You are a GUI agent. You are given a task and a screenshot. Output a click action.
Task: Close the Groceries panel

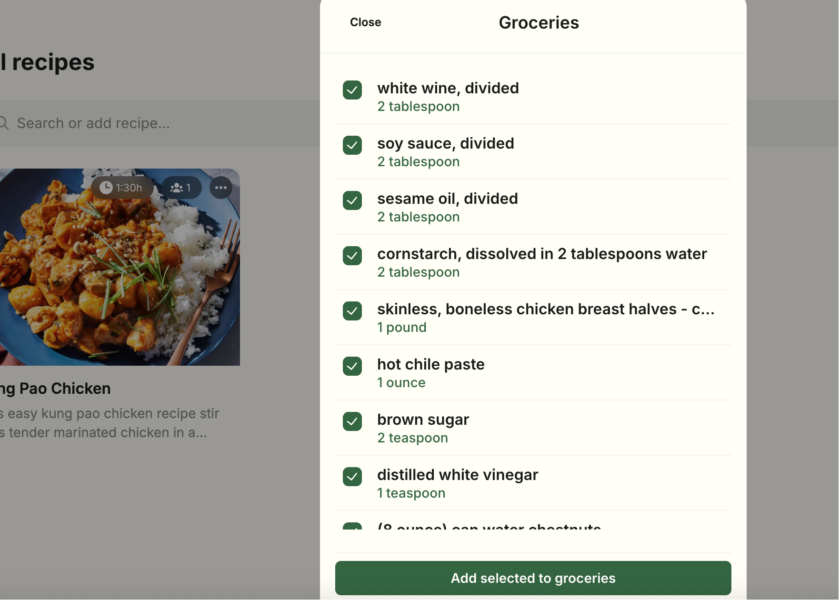365,22
